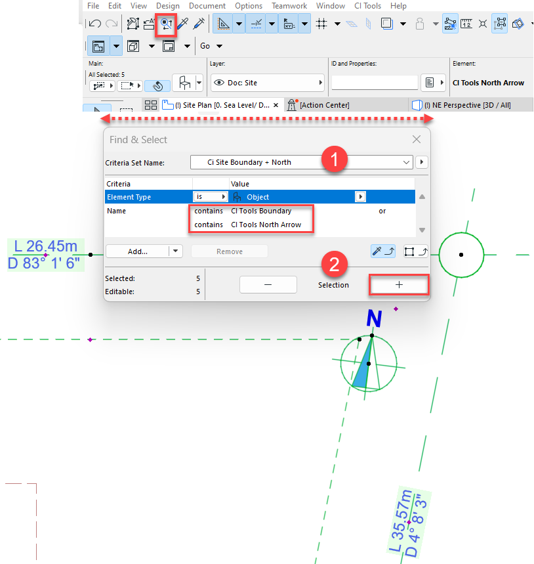The width and height of the screenshot is (534, 564).
Task: Toggle eyedropper pick-up criteria button in dialog
Action: (383, 251)
